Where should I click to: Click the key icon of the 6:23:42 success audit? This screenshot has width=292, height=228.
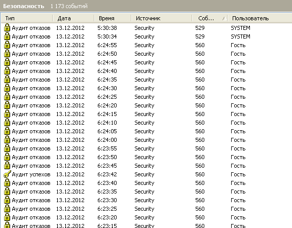[x=7, y=174]
